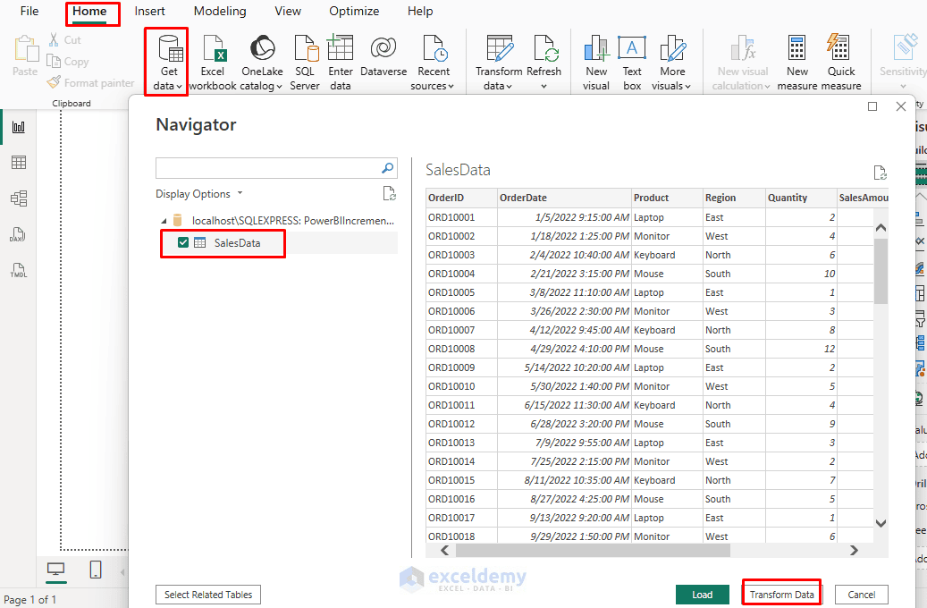Open the File menu
This screenshot has width=927, height=608.
coord(29,12)
